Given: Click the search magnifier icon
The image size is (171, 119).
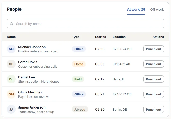Looking at the screenshot, I should pos(12,24).
